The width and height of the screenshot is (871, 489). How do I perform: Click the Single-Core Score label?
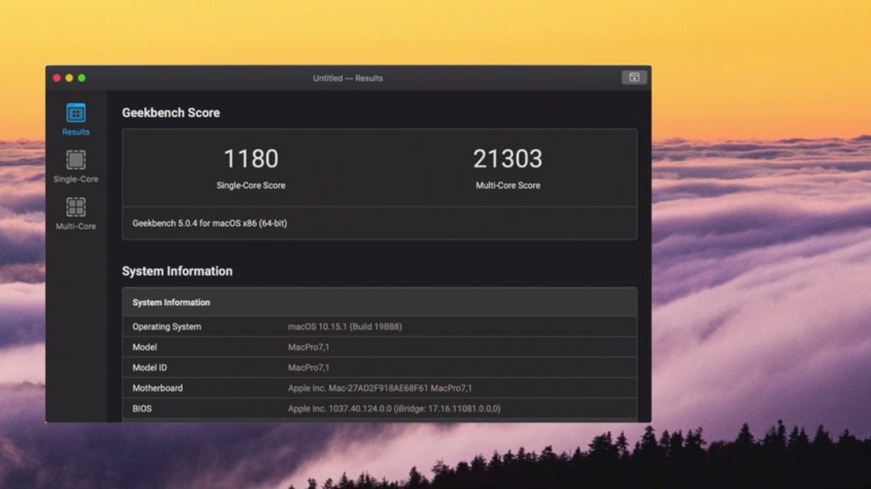click(251, 186)
